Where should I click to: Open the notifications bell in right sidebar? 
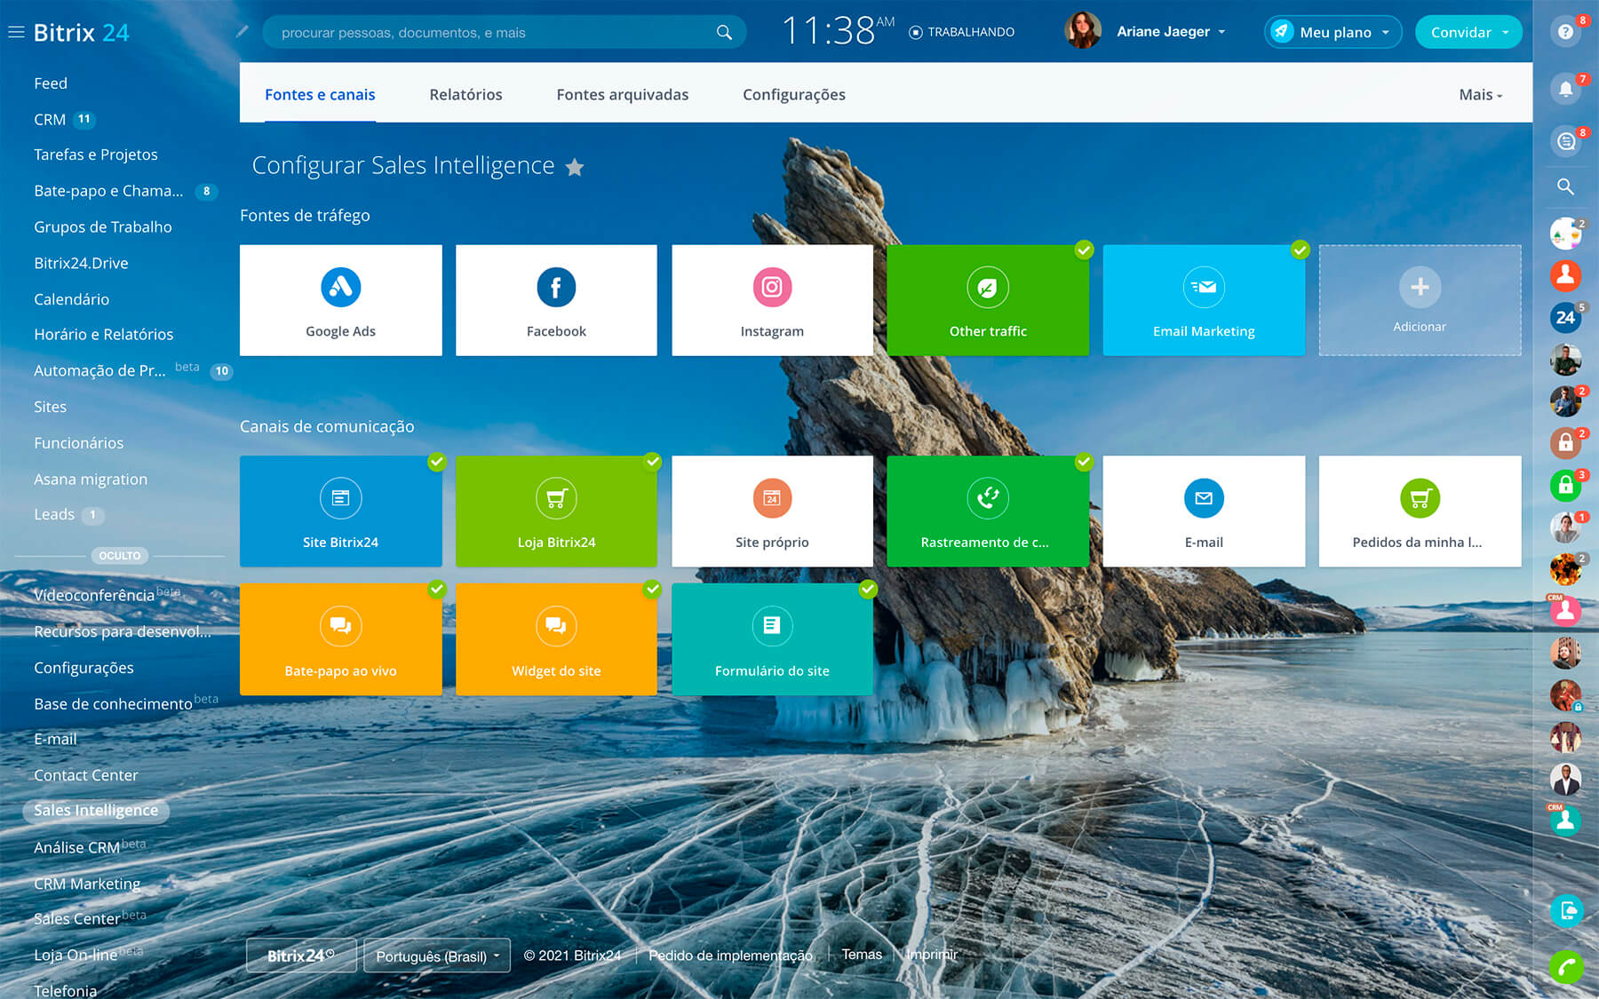[x=1565, y=88]
